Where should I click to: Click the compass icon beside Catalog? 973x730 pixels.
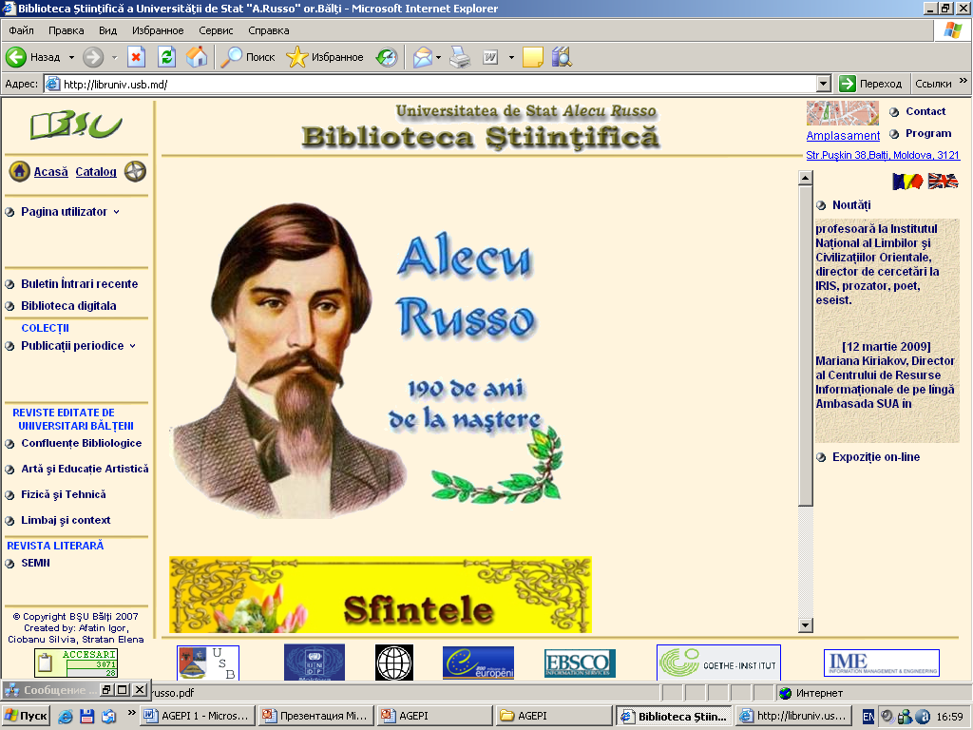tap(135, 171)
